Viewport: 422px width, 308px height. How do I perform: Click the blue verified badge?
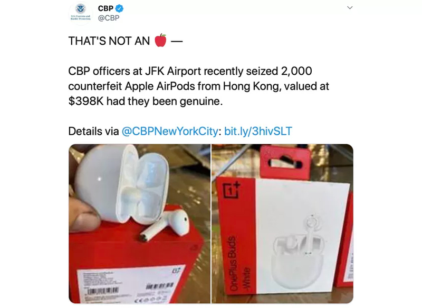[x=120, y=8]
